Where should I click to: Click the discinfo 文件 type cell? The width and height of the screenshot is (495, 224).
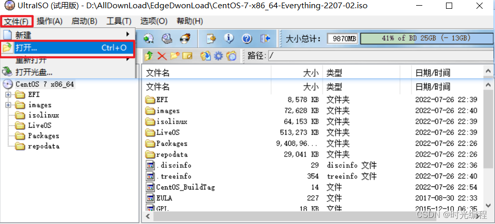(352, 165)
